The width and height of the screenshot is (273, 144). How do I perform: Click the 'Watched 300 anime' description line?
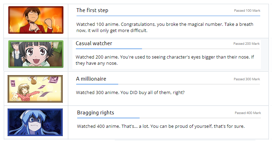point(130,92)
